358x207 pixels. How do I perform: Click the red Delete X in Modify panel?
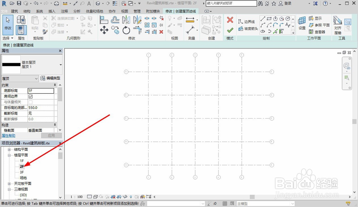[161, 32]
